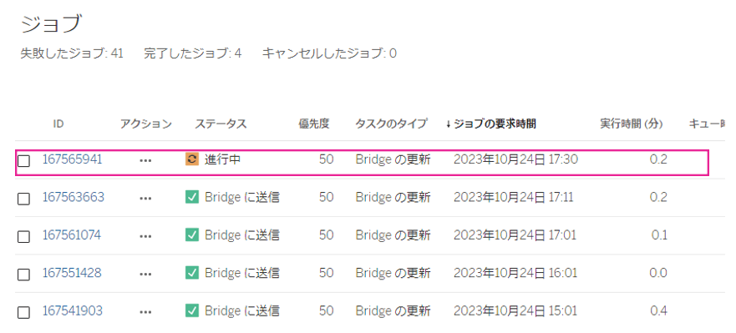Click orange in-progress status icon for job 167565941

192,159
